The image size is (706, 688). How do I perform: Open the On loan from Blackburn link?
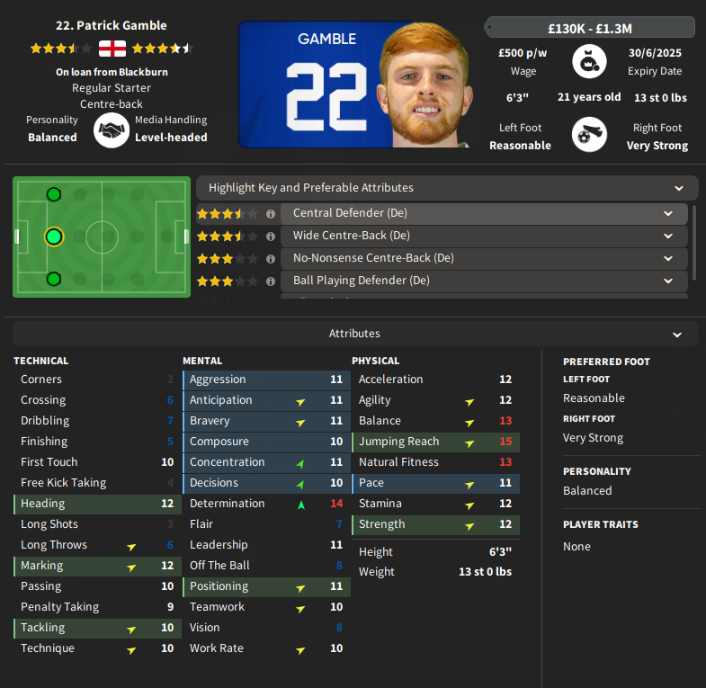(x=112, y=72)
